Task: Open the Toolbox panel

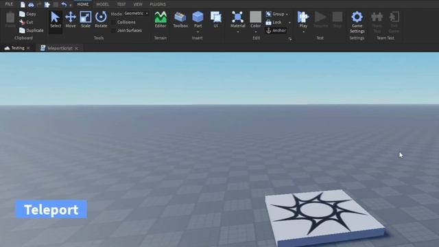Action: coord(180,20)
